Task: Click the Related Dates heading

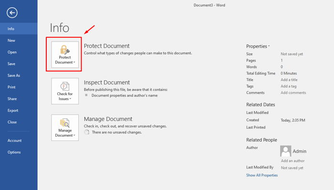Action: pyautogui.click(x=261, y=105)
